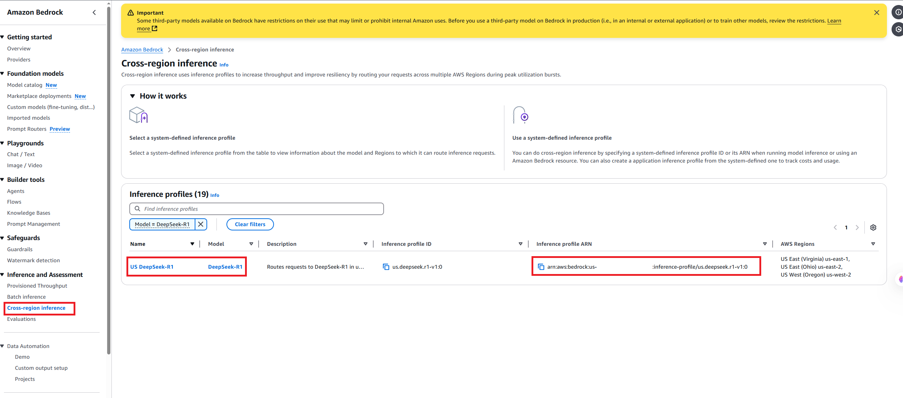Open the Model = DeepSeek-R1 filter token editor

pyautogui.click(x=162, y=224)
